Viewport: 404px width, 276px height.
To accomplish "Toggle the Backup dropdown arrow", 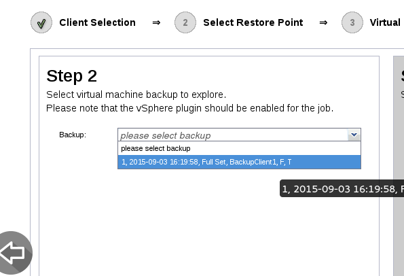I will (x=354, y=135).
